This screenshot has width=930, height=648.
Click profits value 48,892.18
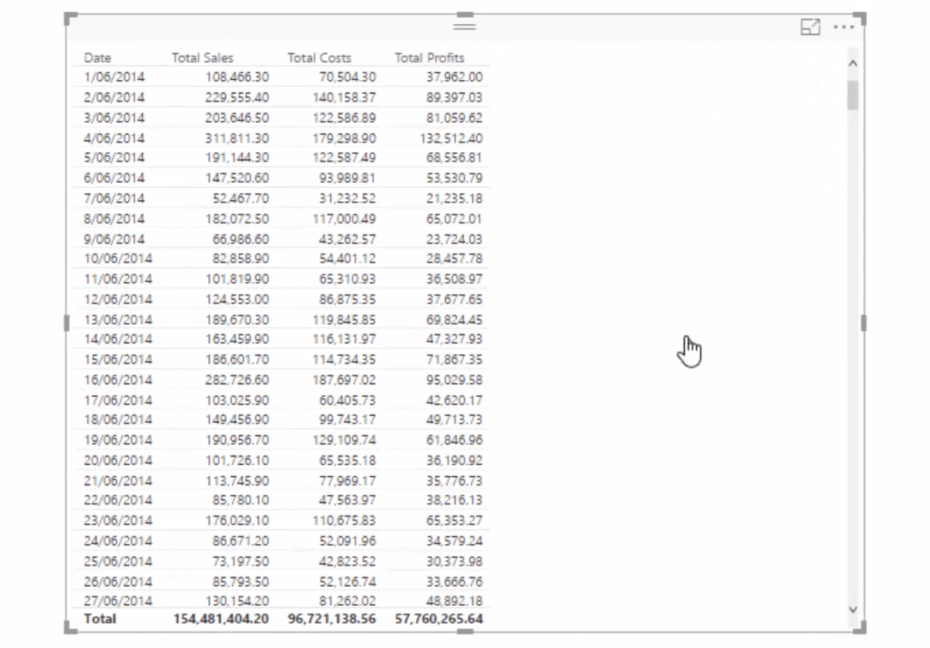(x=455, y=601)
